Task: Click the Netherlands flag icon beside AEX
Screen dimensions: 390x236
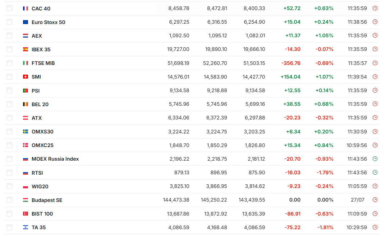Action: click(x=26, y=36)
